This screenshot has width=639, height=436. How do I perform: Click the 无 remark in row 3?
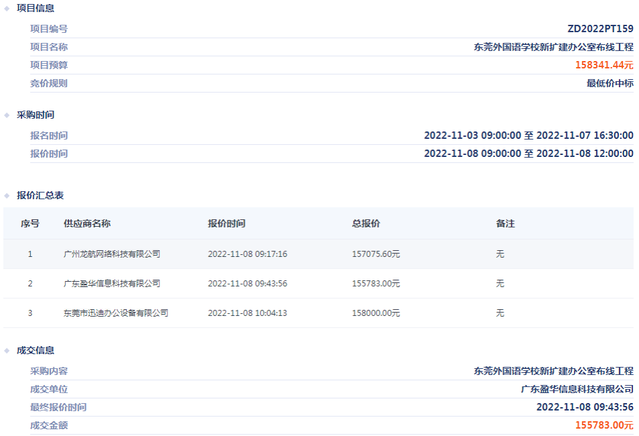tap(500, 313)
